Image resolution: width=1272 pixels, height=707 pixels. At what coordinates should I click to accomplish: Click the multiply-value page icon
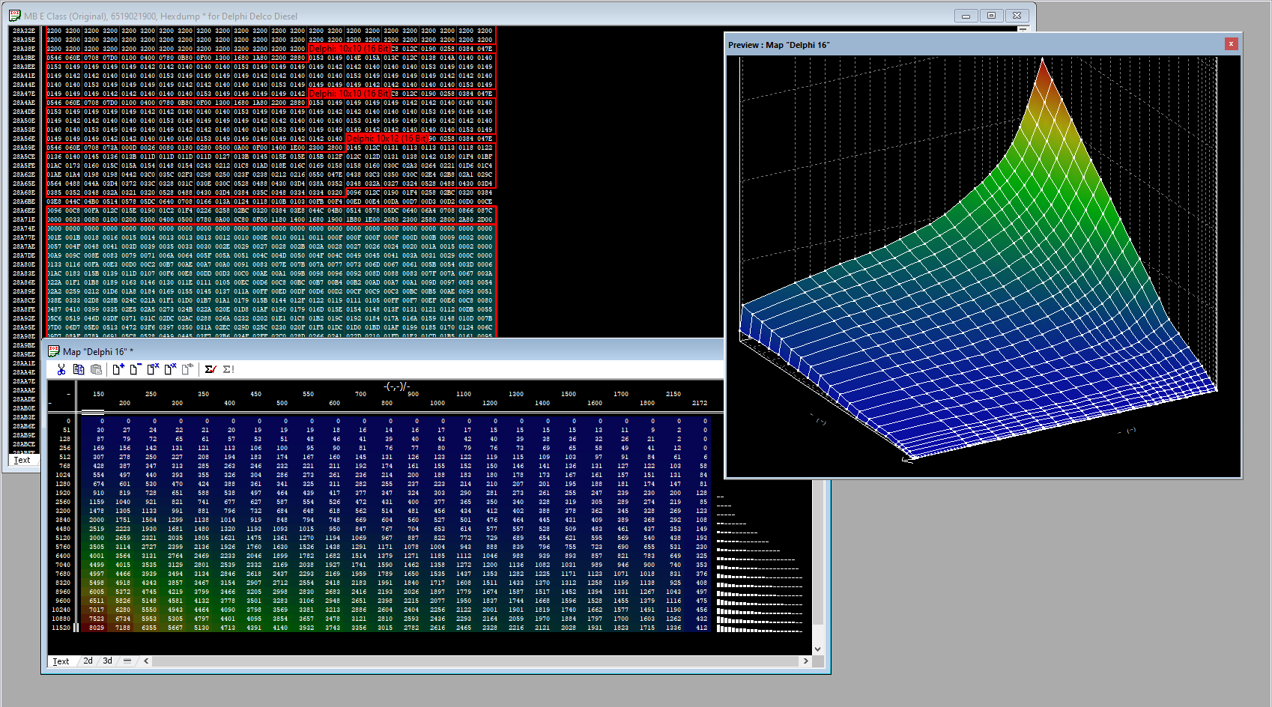click(169, 369)
